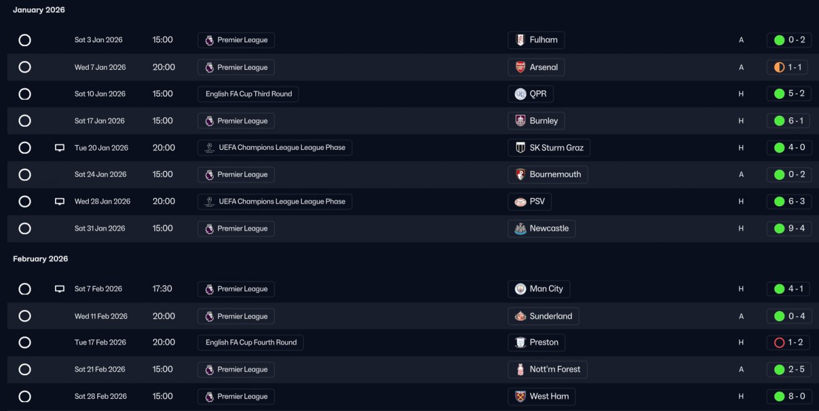Viewport: 819px width, 411px height.
Task: Click the Arsenal club crest icon
Action: click(x=520, y=67)
